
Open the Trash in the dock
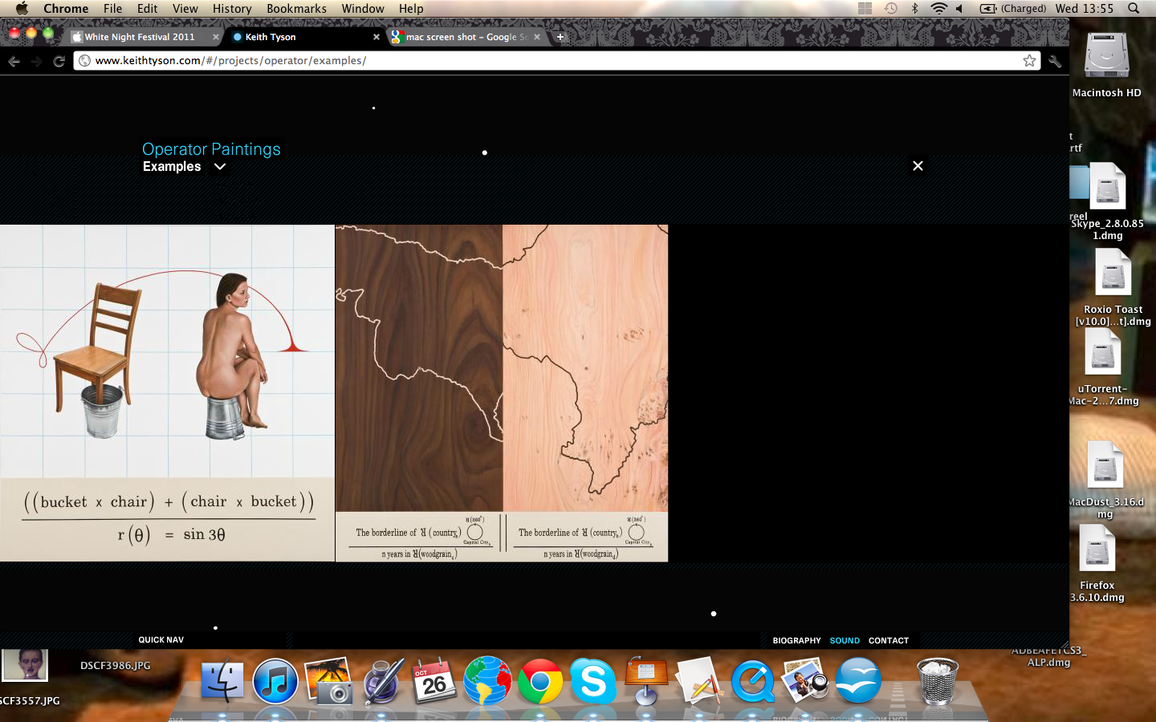(937, 682)
